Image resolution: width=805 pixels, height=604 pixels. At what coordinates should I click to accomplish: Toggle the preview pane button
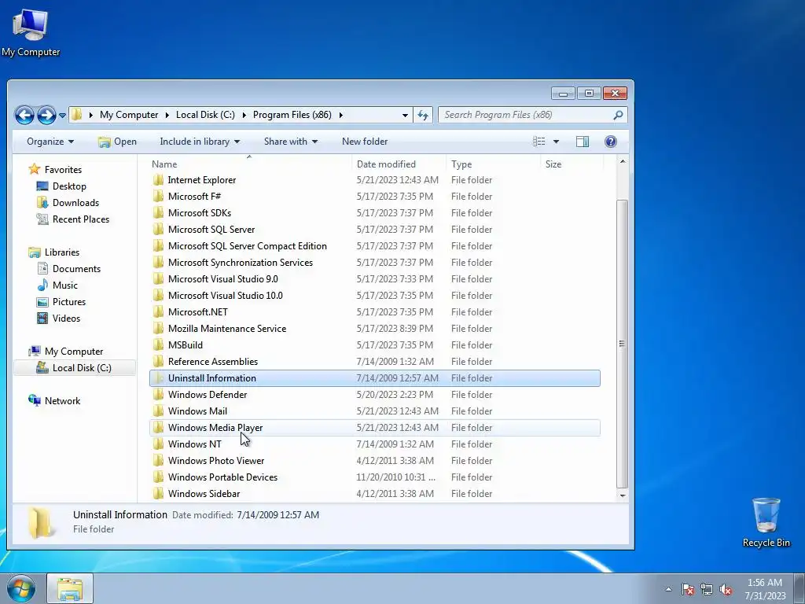[x=583, y=142]
